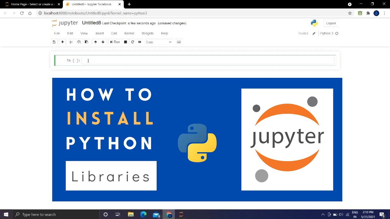Open the command palette keyboard icon
This screenshot has height=219, width=390.
point(179,42)
